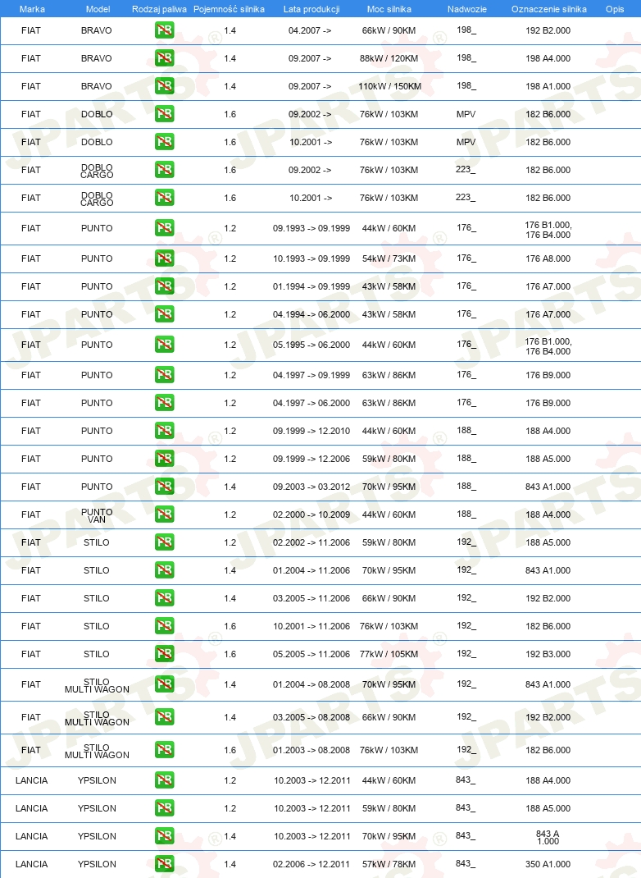Image resolution: width=641 pixels, height=878 pixels.
Task: Click the fuel icon in the PUNTO 05.1995 -> 06.2000 row
Action: tap(165, 345)
